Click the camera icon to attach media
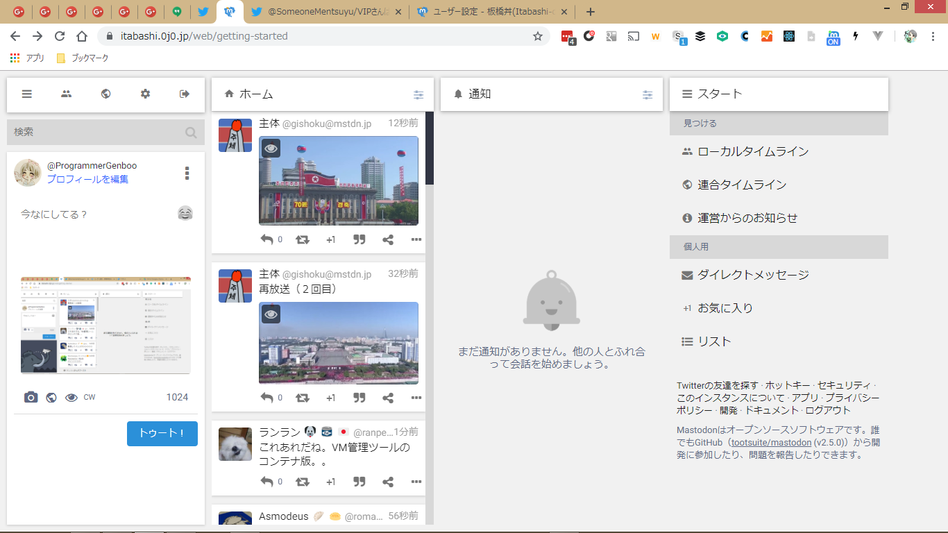948x533 pixels. click(x=31, y=398)
